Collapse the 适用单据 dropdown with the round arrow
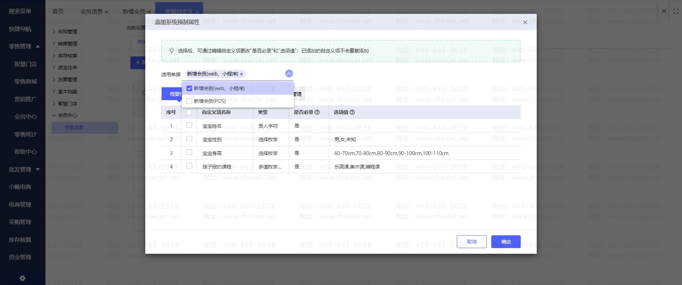This screenshot has height=285, width=682. 289,73
